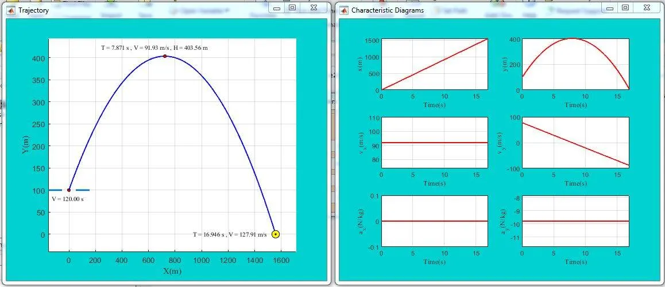Click the MATLAB icon in Characteristic Diagrams title bar

[x=343, y=10]
